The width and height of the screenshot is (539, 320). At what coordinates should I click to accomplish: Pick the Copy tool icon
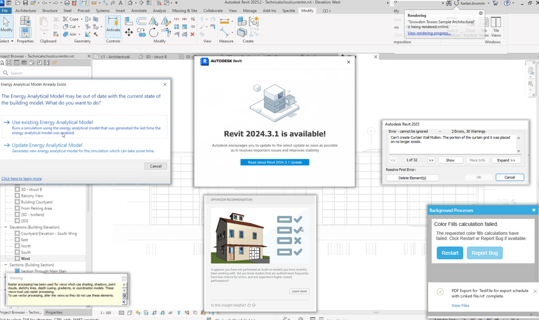click(x=141, y=32)
